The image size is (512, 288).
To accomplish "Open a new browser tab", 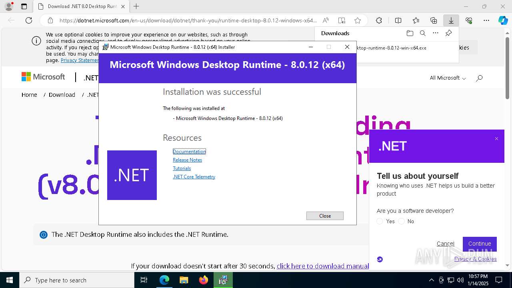I will pos(136,6).
